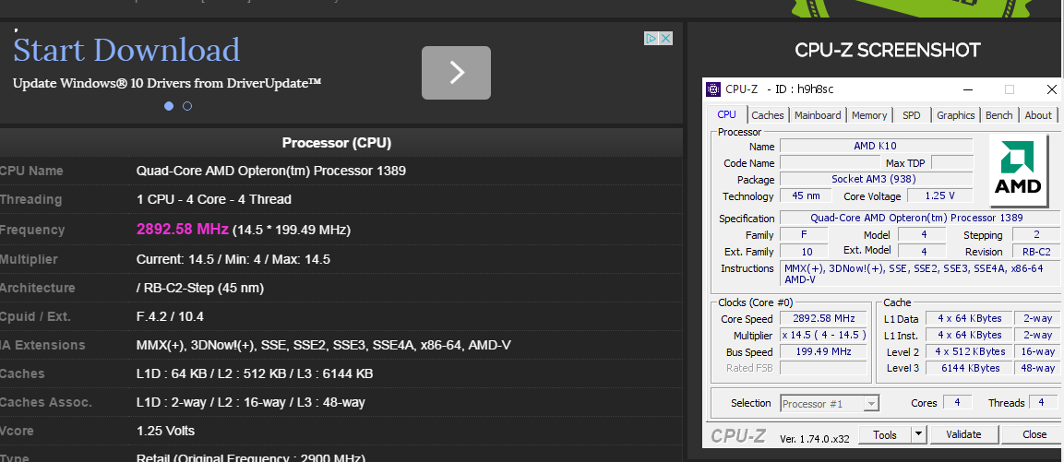Click the Level 3 6144 KBytes value

pos(971,368)
